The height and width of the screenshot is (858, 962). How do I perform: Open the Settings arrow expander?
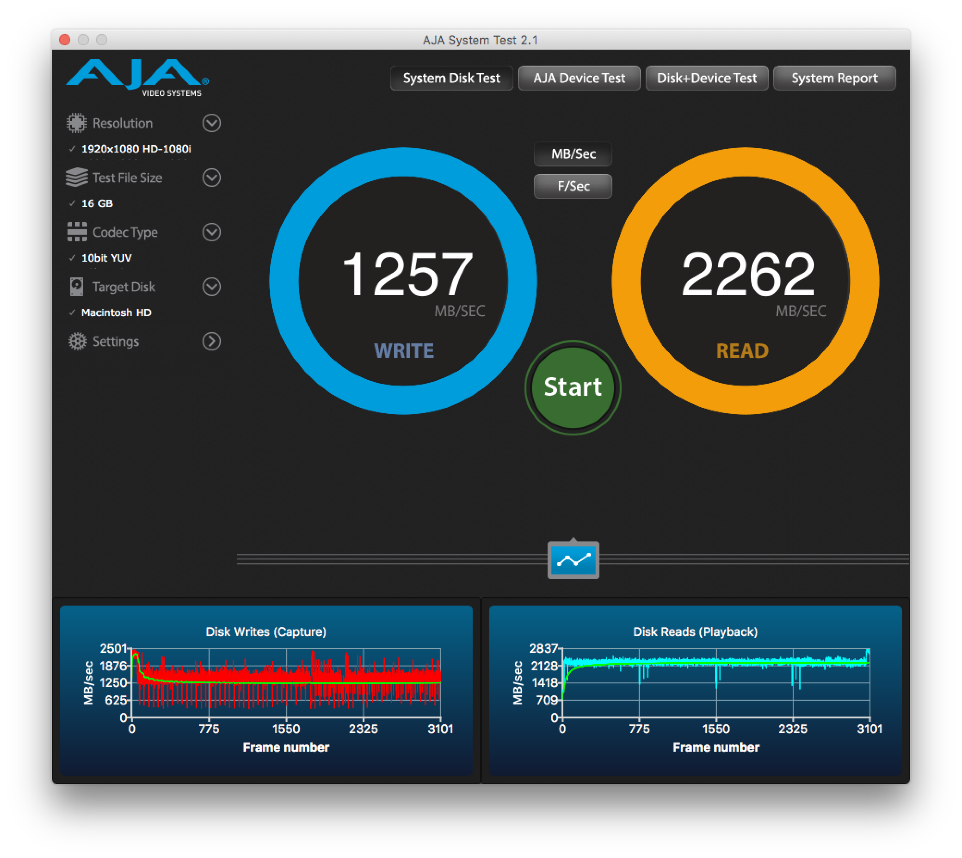click(x=212, y=341)
